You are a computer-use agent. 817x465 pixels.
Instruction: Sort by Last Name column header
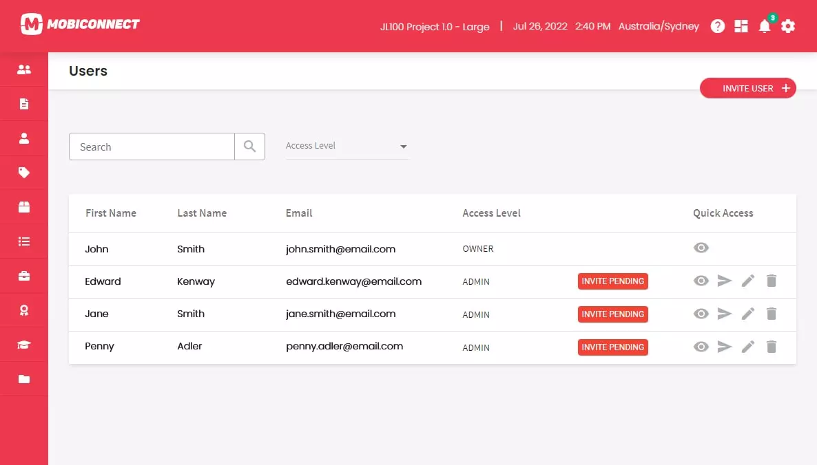[202, 213]
